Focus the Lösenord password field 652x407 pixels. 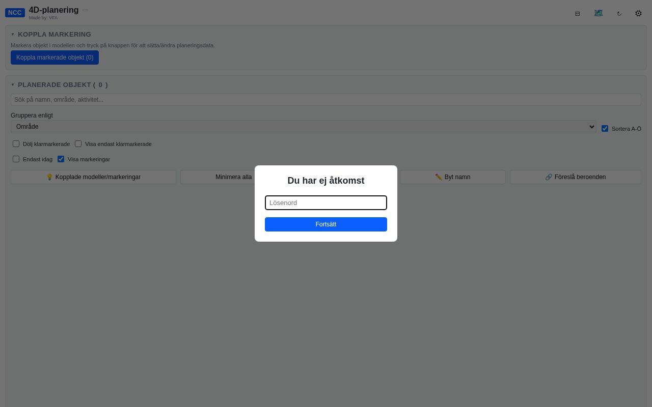point(326,202)
